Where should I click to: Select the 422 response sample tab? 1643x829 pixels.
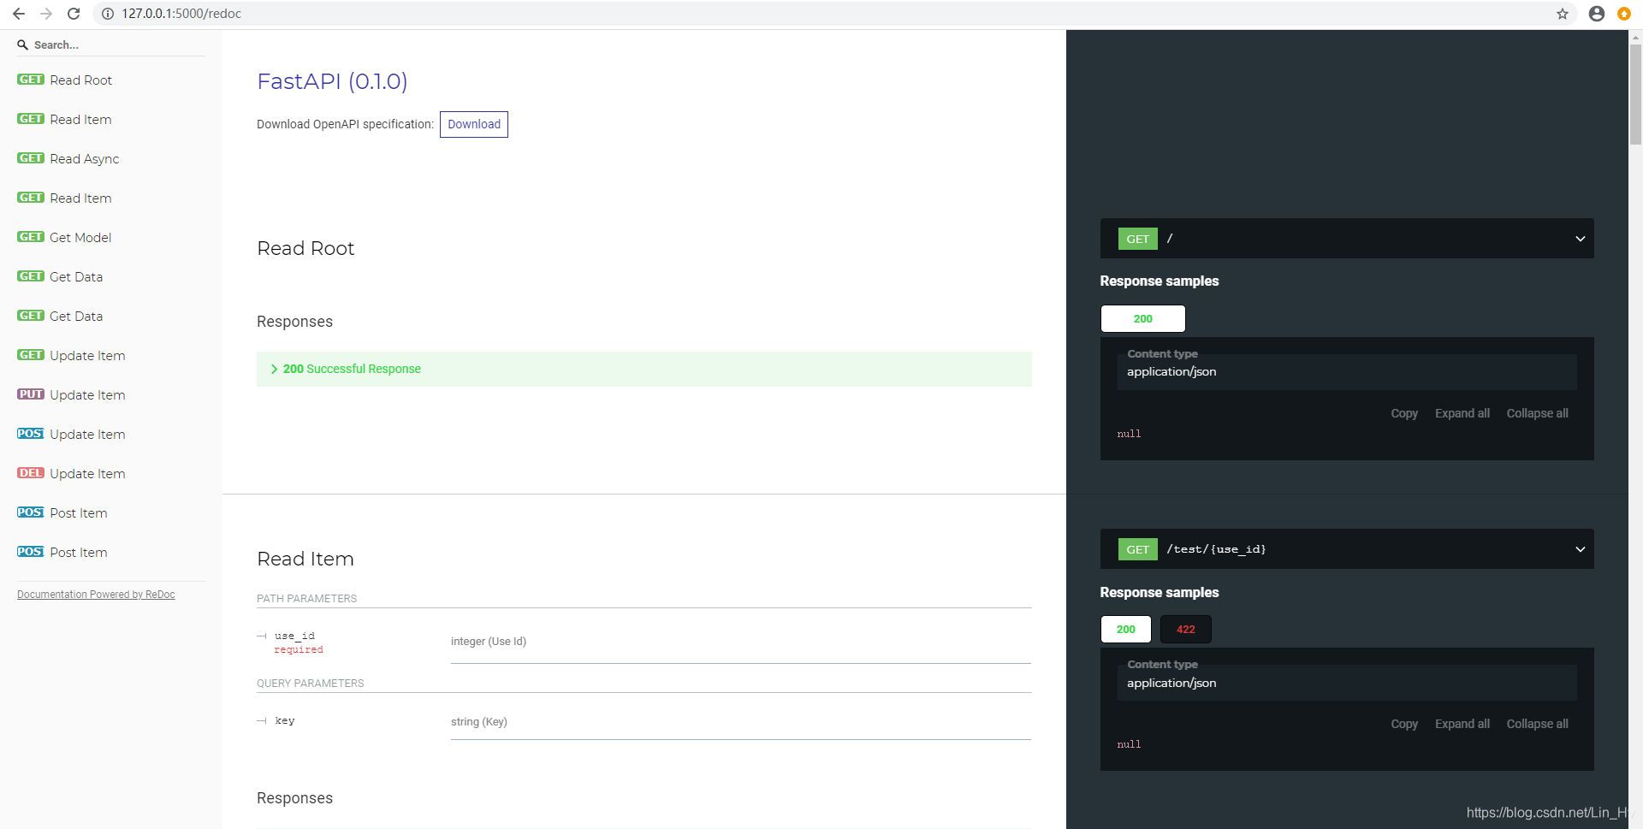[1185, 629]
